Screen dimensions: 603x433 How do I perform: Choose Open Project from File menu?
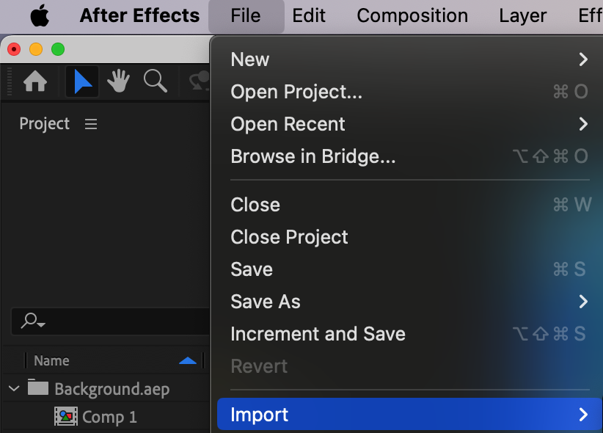[296, 92]
